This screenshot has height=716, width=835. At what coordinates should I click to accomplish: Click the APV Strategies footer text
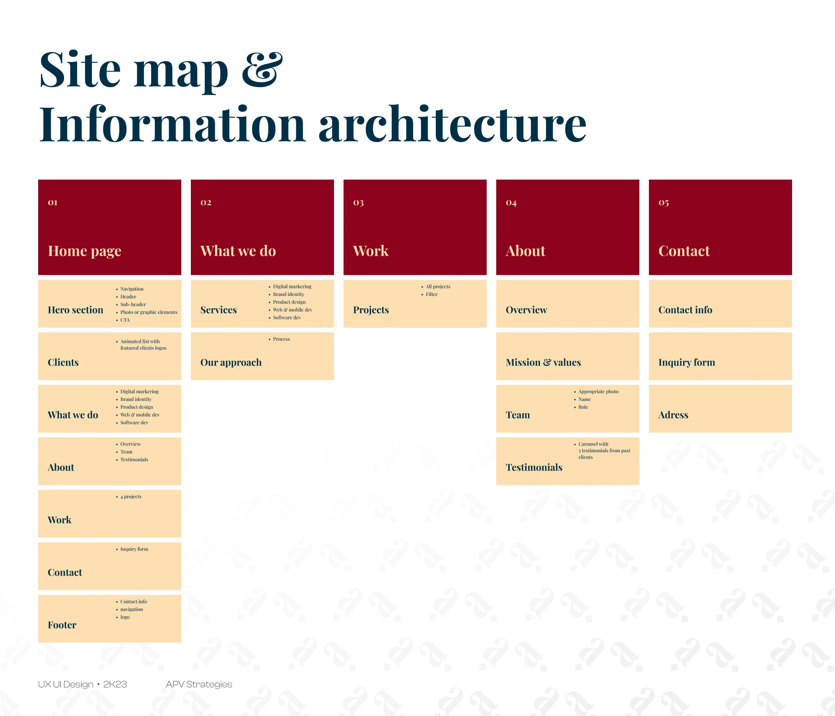pyautogui.click(x=199, y=684)
